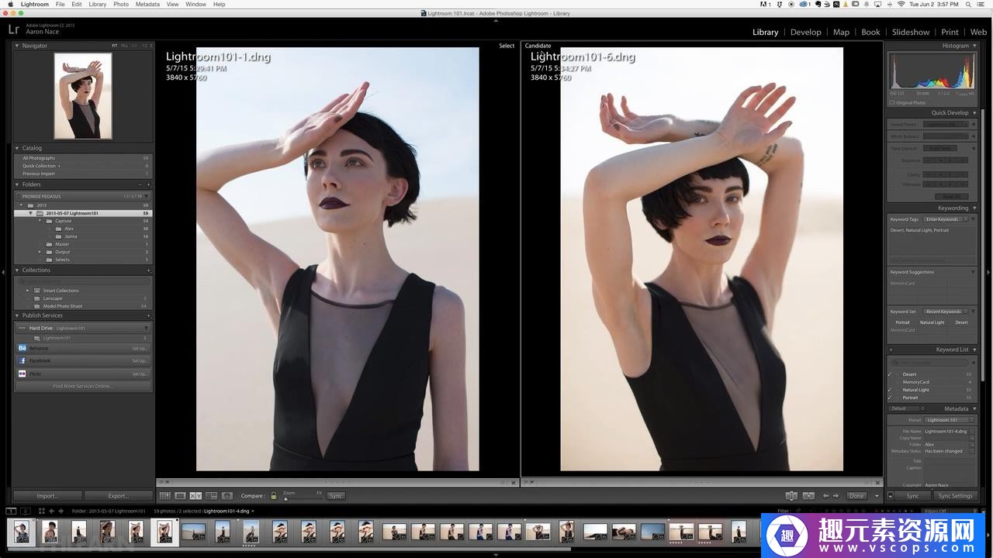Screen dimensions: 993x558
Task: Open the Photo menu
Action: click(x=121, y=4)
